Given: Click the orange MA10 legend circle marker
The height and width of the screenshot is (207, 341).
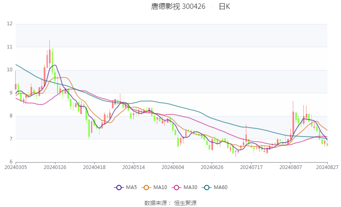Looking at the screenshot, I should pyautogui.click(x=146, y=187).
